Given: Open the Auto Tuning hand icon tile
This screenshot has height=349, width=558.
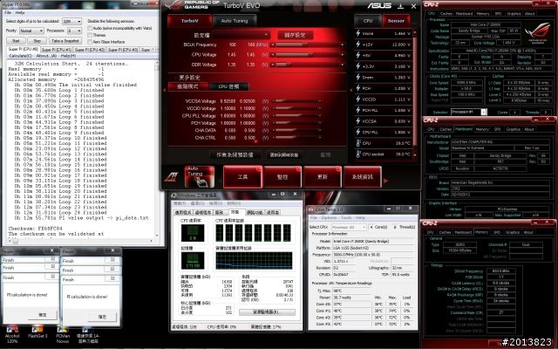Looking at the screenshot, I should [x=200, y=176].
